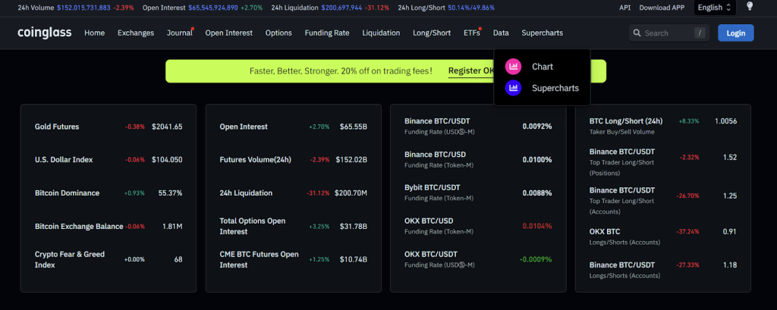Open OKX BTC/USDT funding rate row
Screen dimensions: 777x310
click(478, 259)
